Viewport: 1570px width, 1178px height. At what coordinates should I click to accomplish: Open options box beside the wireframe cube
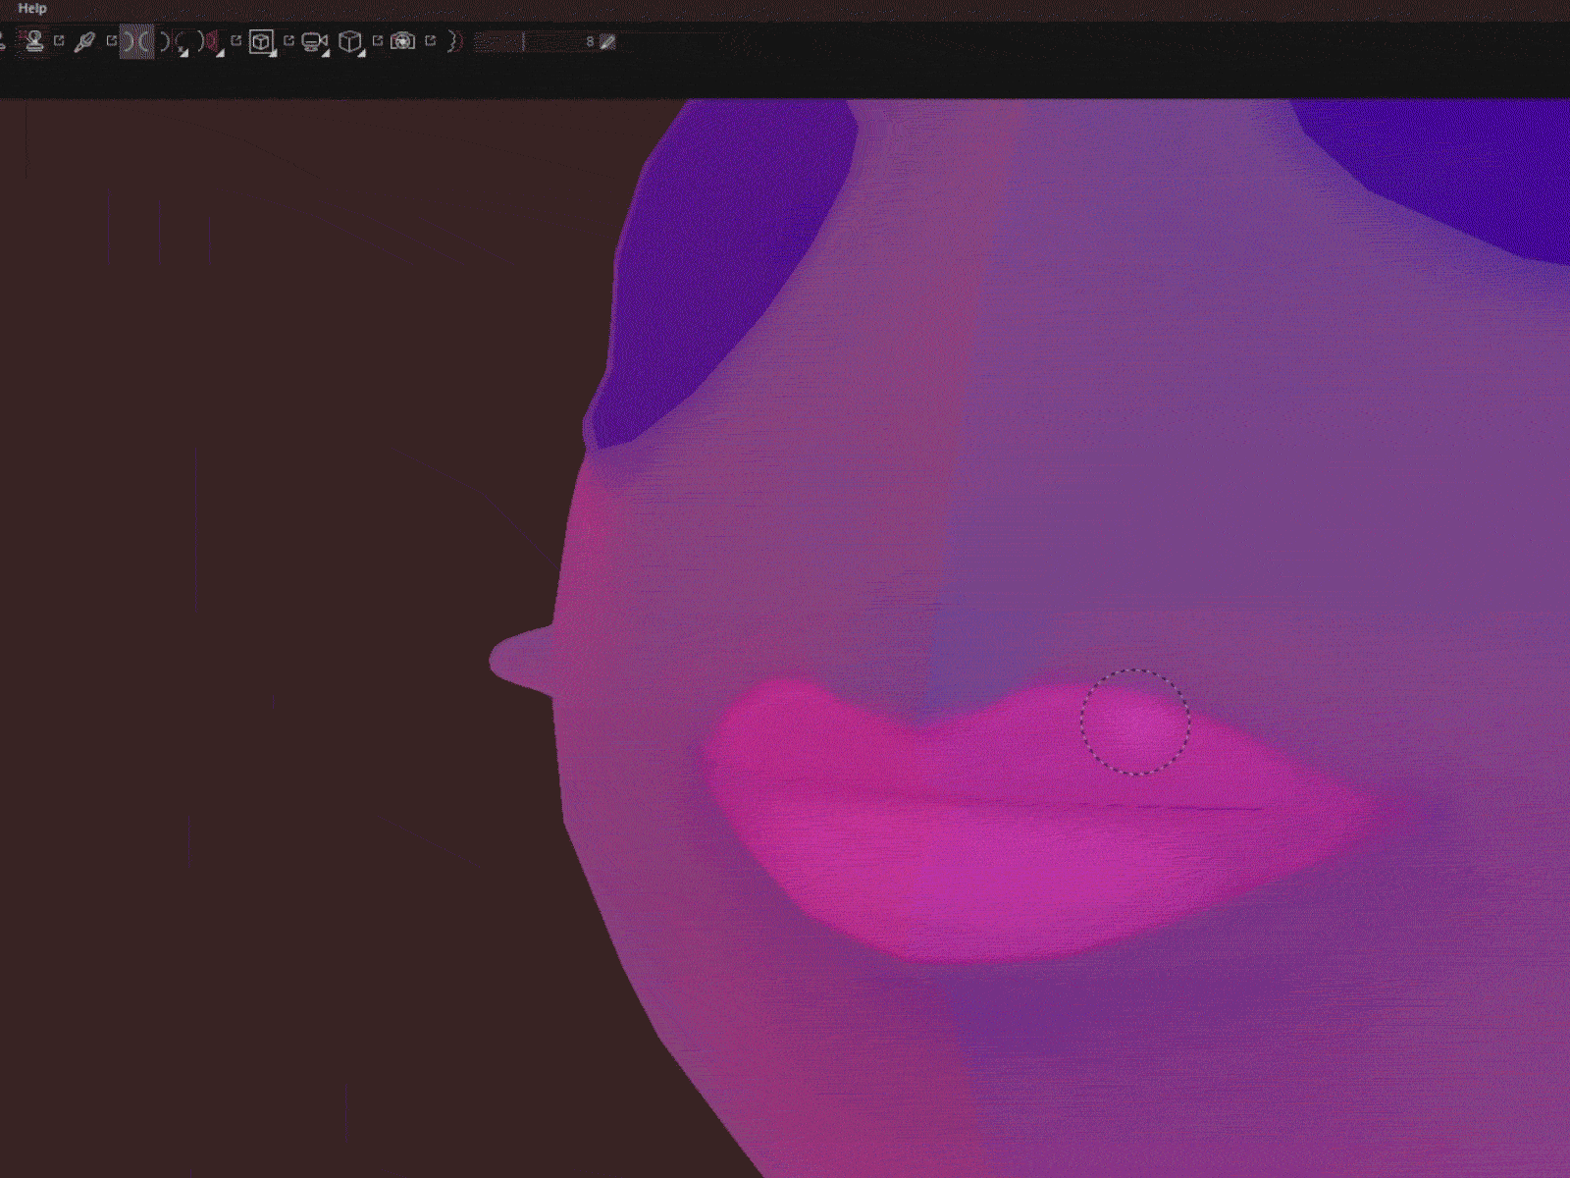pyautogui.click(x=377, y=41)
